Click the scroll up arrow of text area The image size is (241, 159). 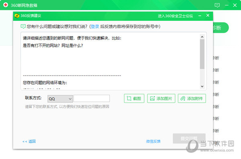click(x=202, y=37)
